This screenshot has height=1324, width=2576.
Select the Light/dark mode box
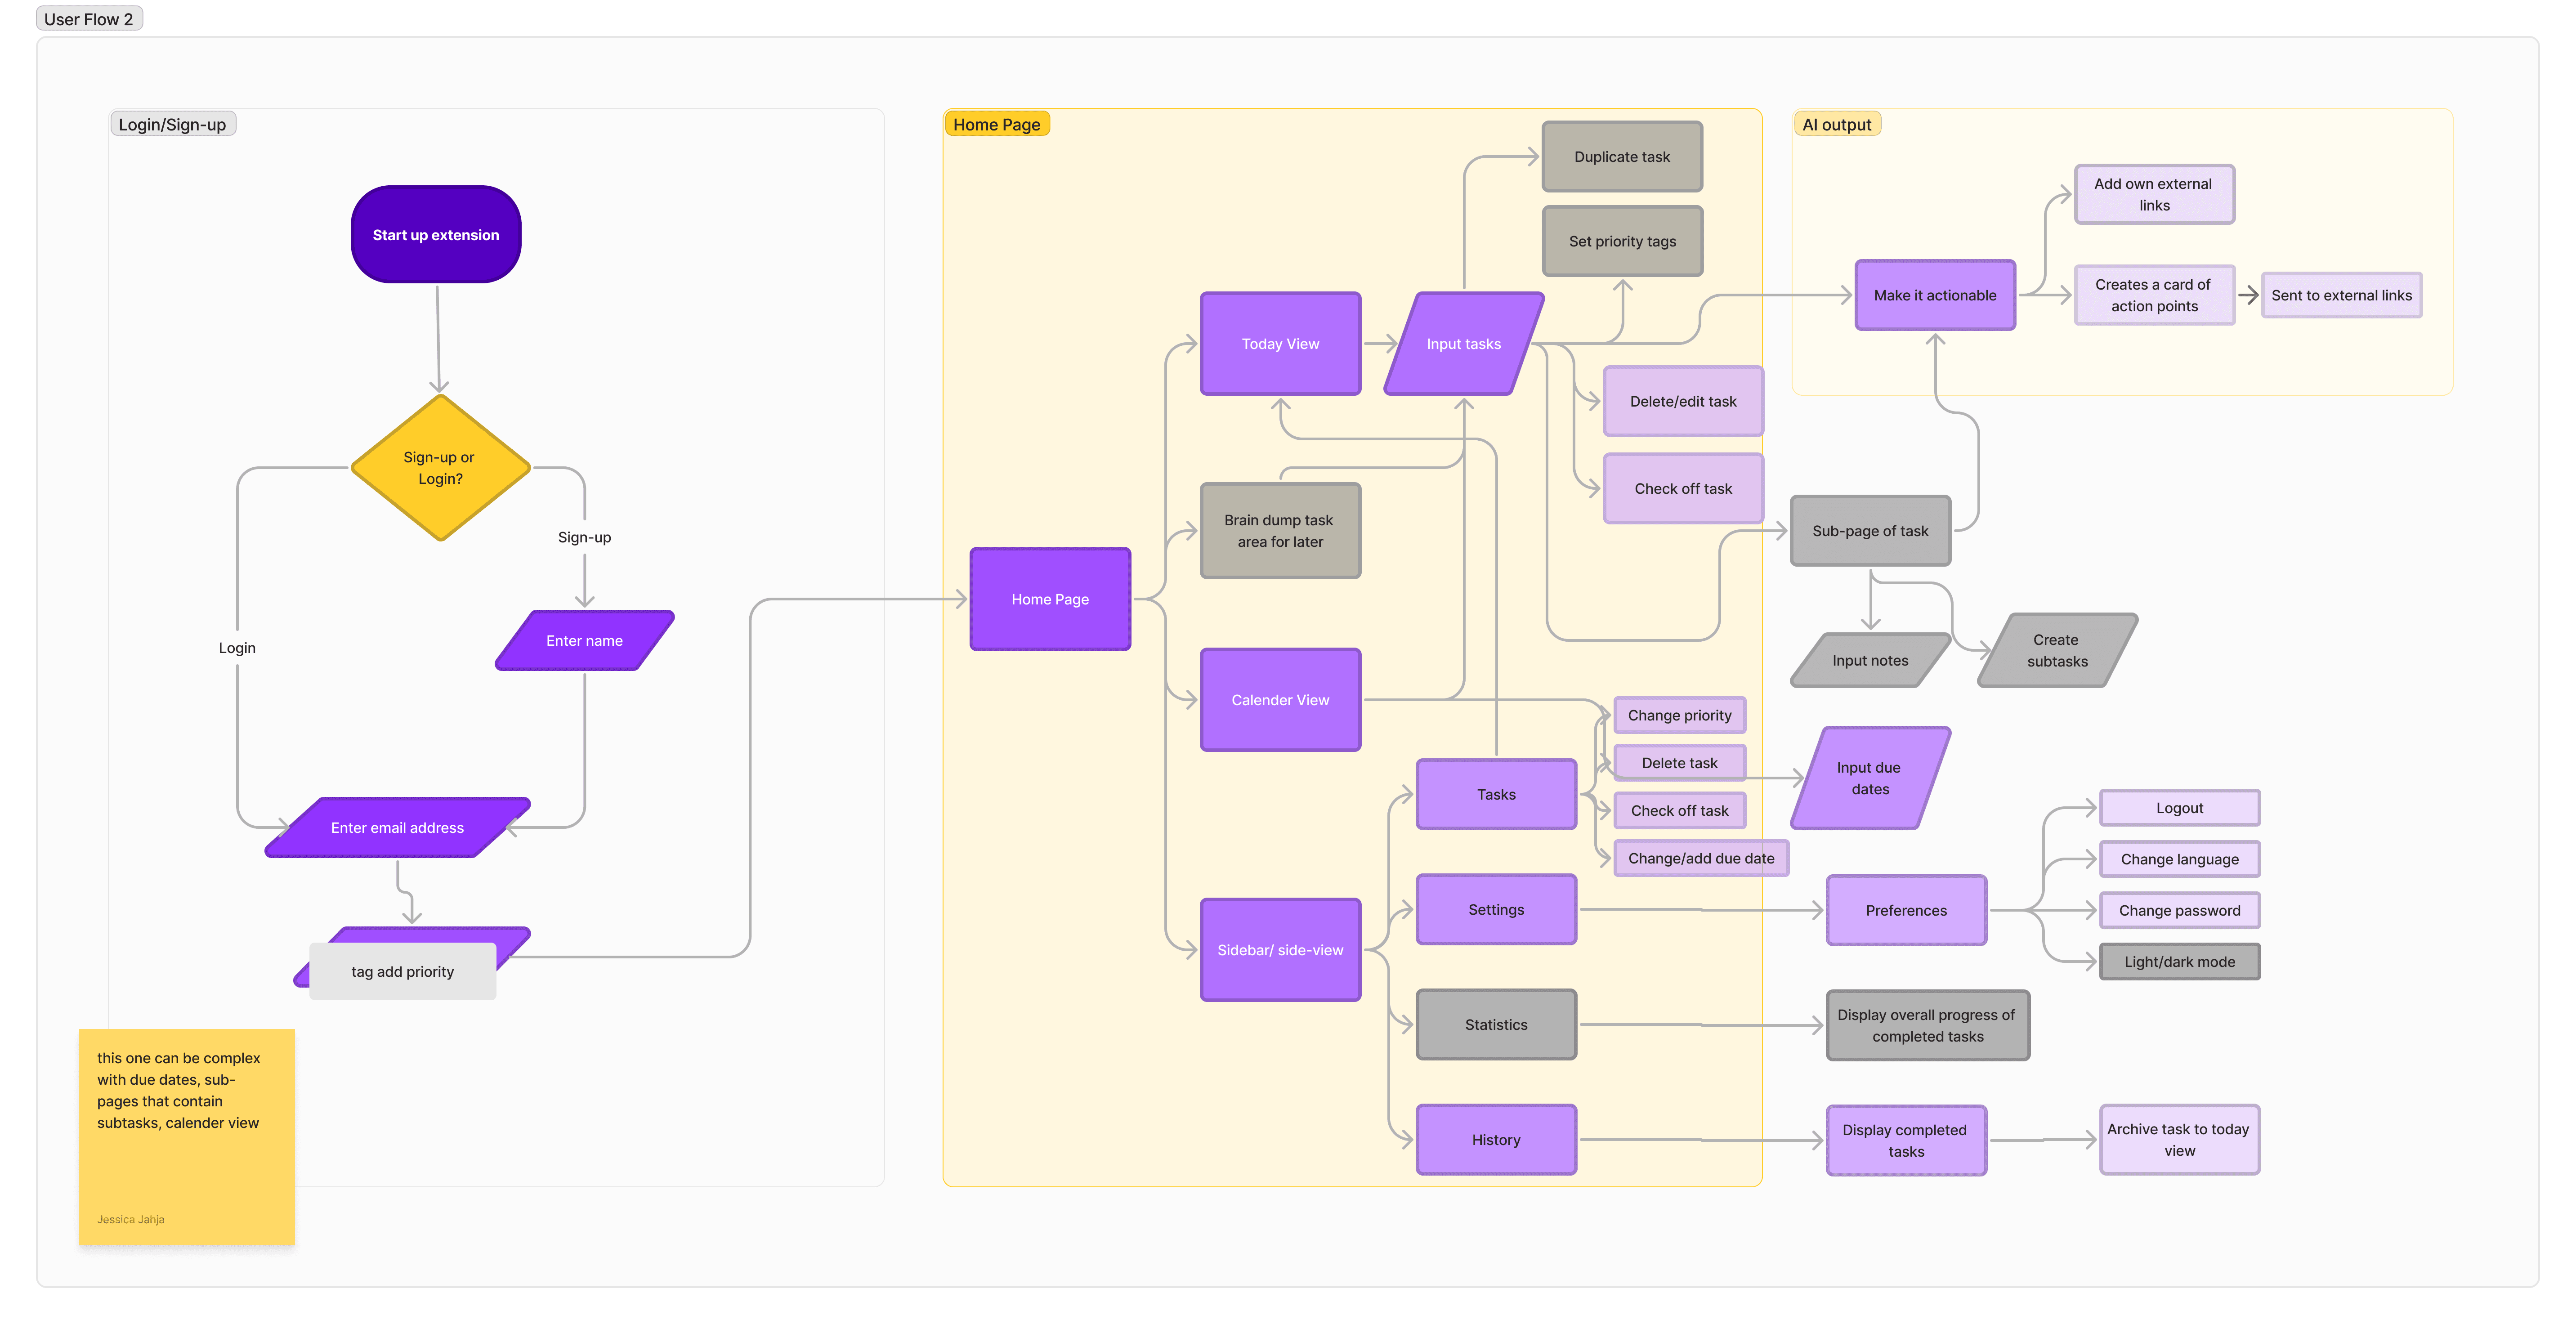(x=2178, y=961)
